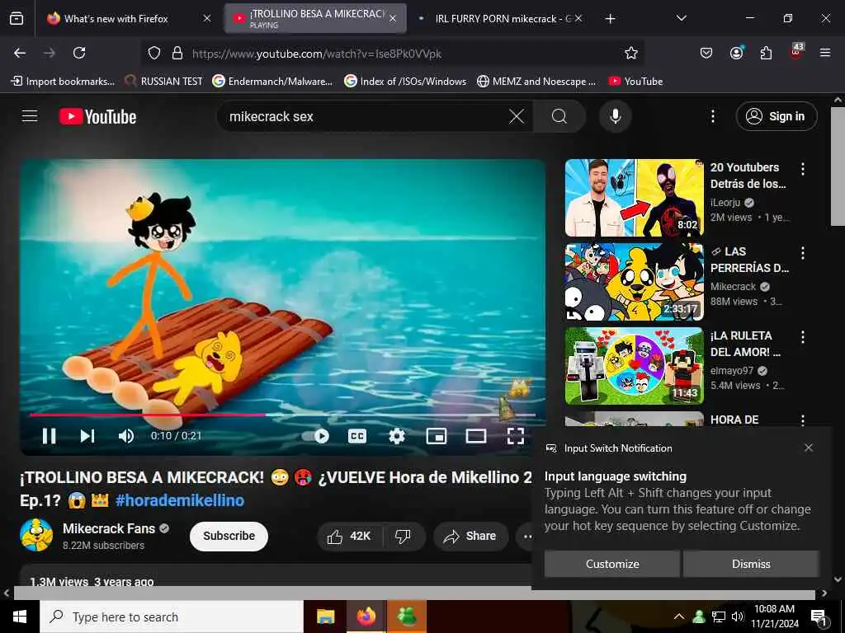Enable miniplayer mode
Screen dimensions: 845x633
coord(436,435)
